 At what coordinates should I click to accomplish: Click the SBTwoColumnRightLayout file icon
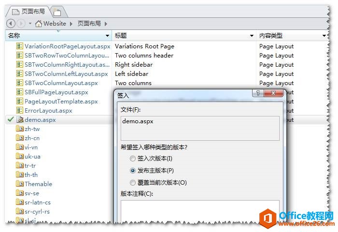[x=20, y=65]
